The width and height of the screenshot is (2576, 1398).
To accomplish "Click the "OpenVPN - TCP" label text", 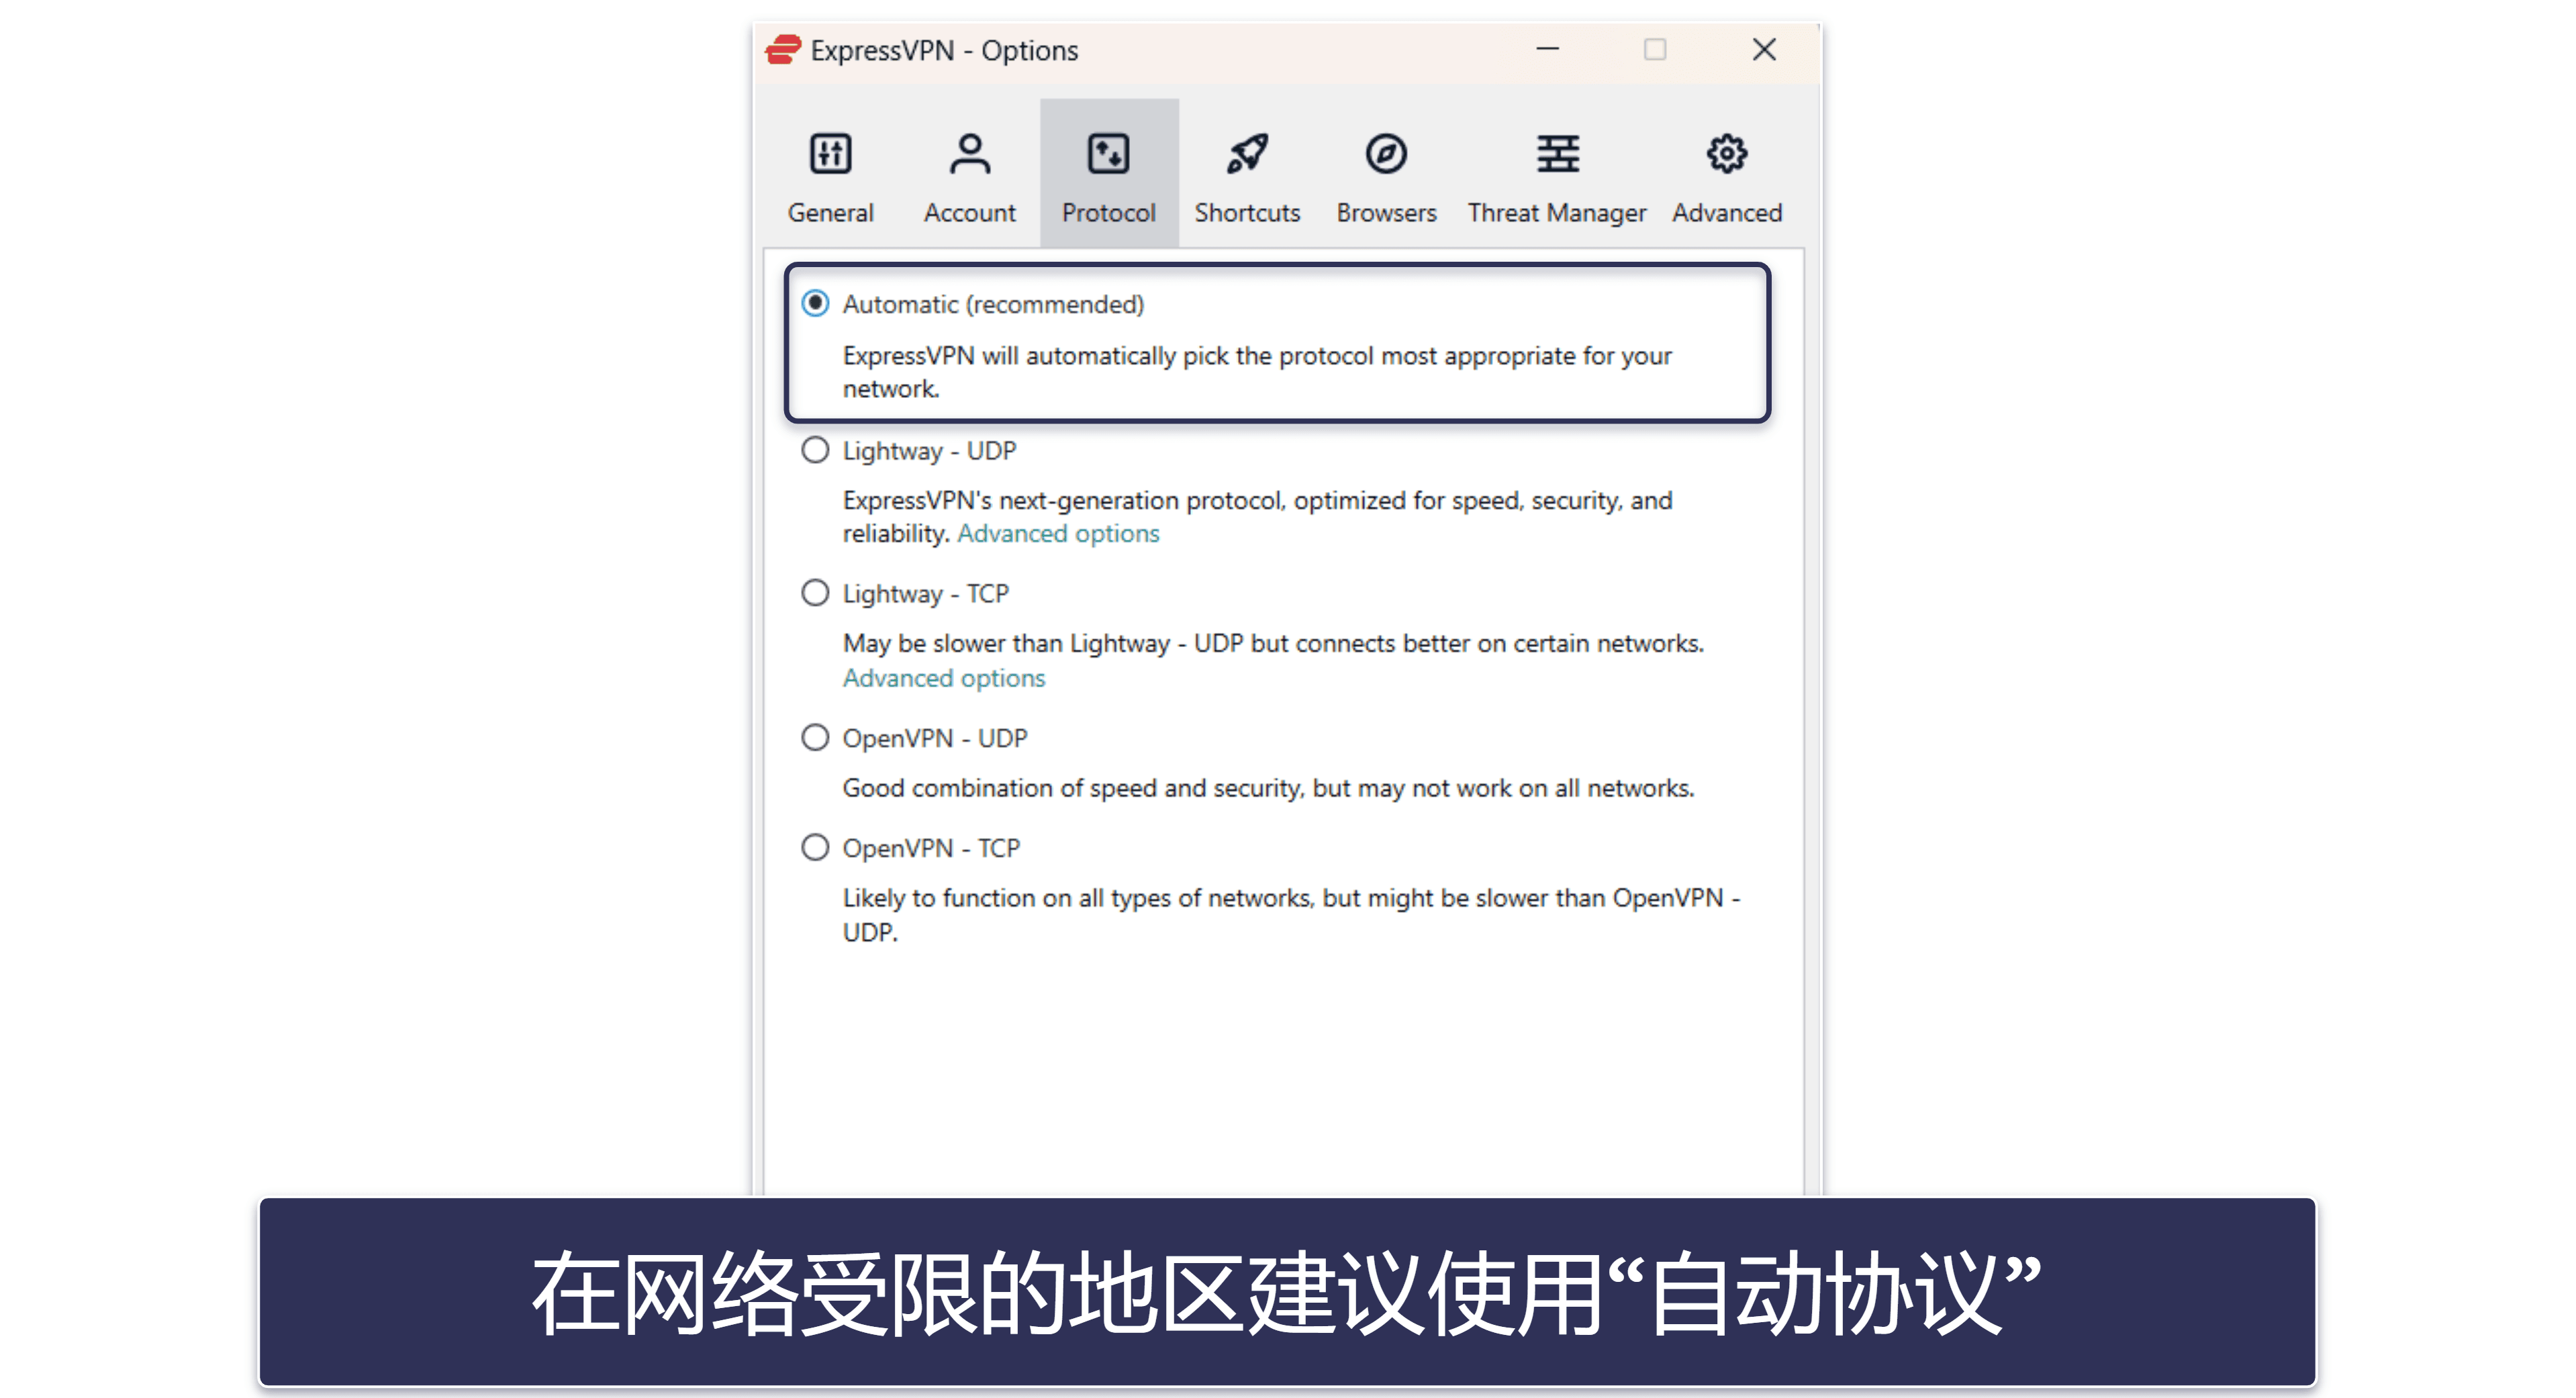I will point(931,849).
